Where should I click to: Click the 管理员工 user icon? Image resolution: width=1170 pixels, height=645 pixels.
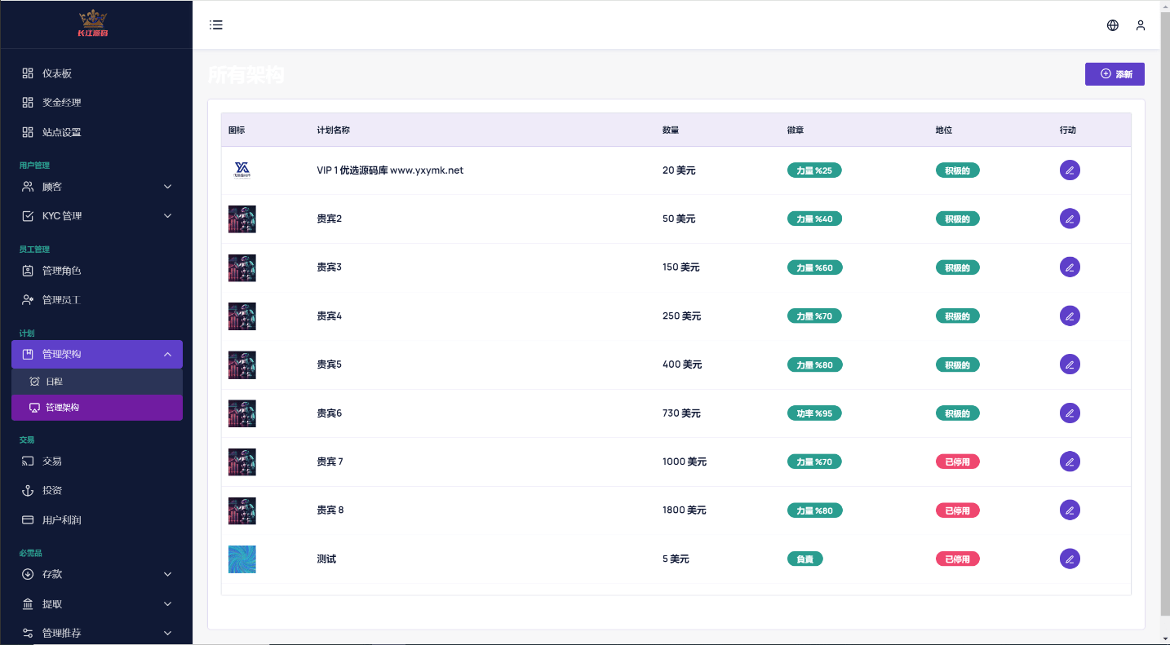(28, 300)
